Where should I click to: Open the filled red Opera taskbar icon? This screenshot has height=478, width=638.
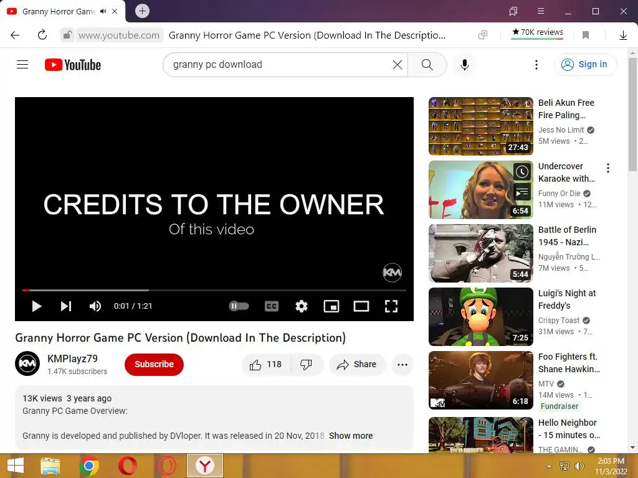(127, 466)
